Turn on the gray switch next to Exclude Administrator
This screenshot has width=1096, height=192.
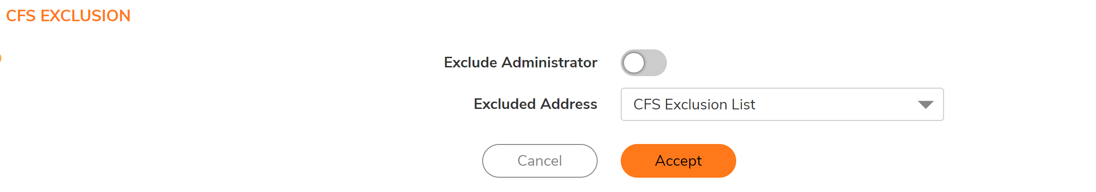643,63
